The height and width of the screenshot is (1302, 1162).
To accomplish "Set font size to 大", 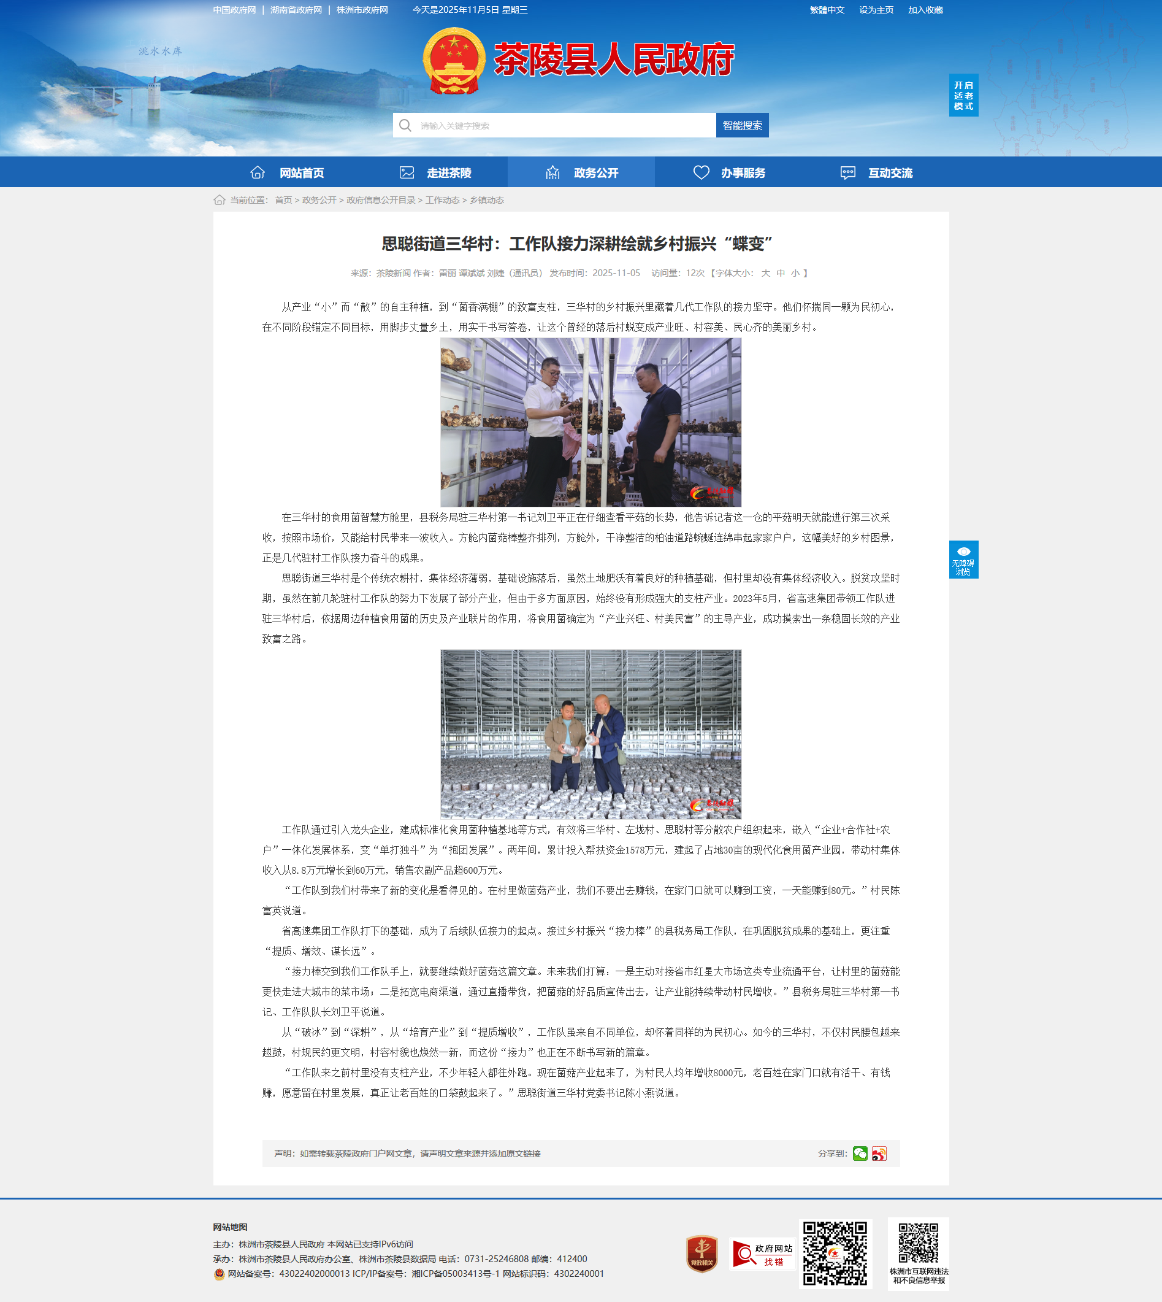I will 765,273.
